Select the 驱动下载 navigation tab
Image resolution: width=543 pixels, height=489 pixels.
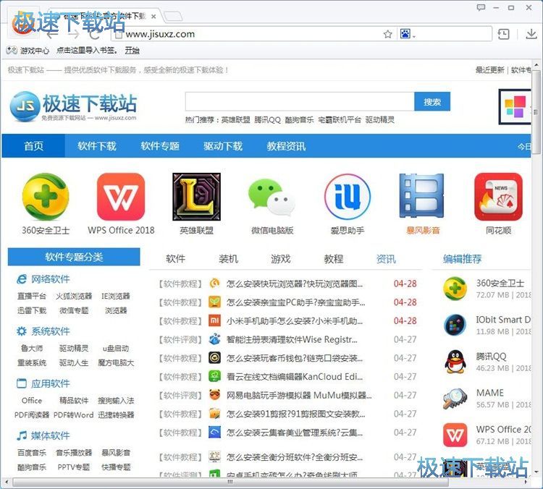coord(223,146)
